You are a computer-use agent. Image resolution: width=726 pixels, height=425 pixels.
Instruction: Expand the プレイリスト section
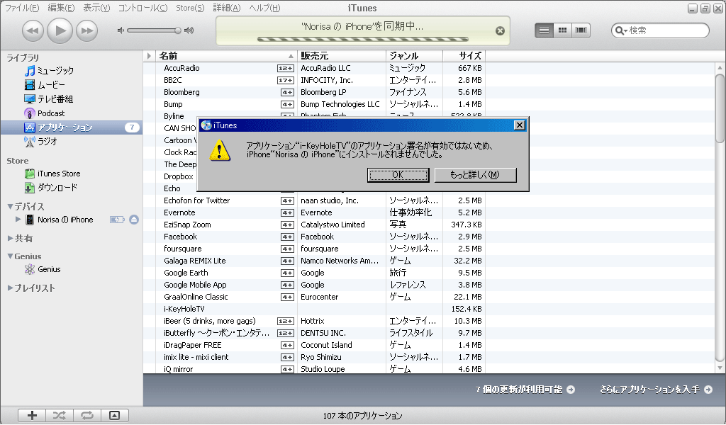[10, 288]
